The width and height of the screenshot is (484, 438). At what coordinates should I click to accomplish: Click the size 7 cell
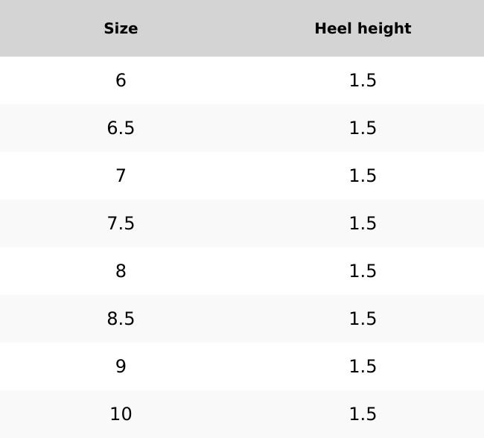click(121, 176)
